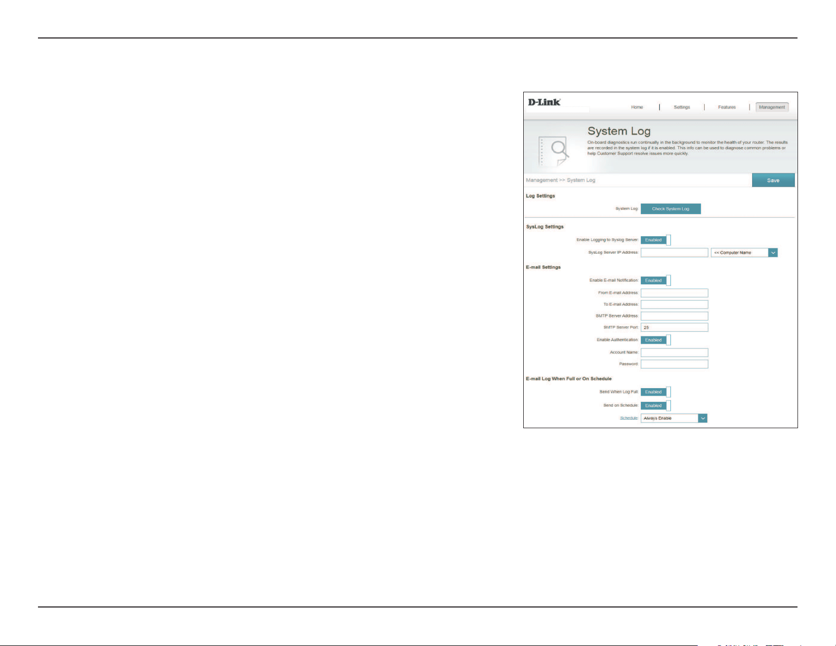
Task: Open the Always Enable schedule dropdown
Action: (x=674, y=418)
